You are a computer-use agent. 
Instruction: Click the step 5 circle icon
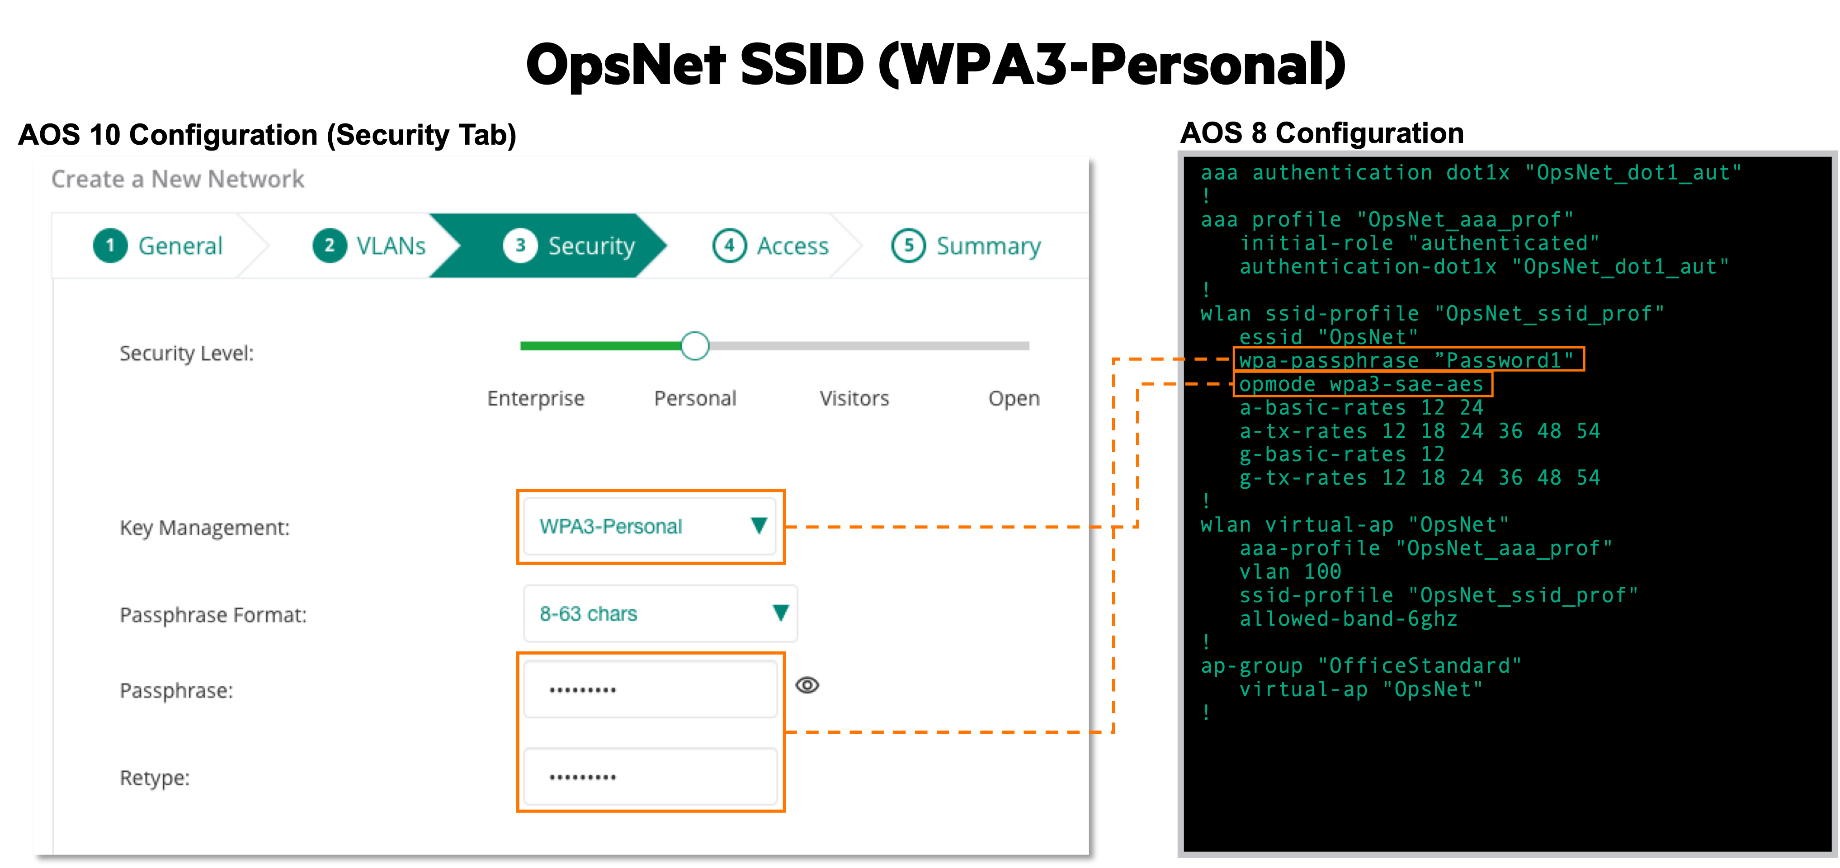909,246
